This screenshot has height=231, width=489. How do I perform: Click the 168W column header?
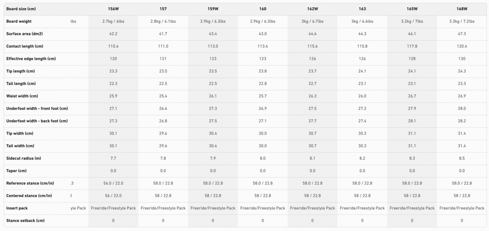[x=462, y=9]
